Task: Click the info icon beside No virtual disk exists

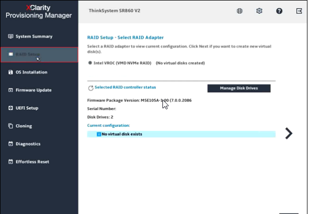Action: tap(98, 134)
